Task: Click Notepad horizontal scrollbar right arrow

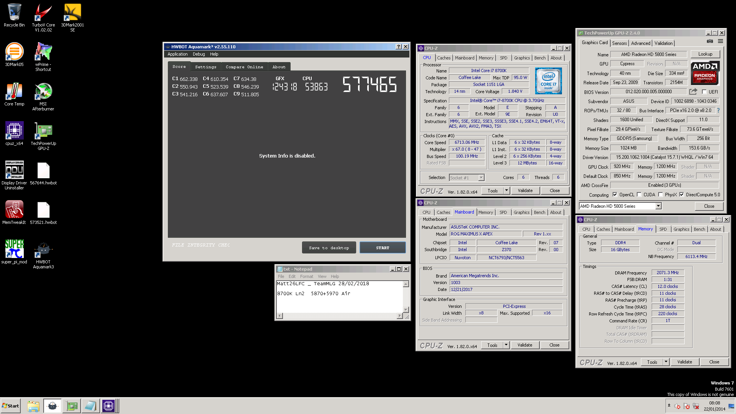Action: pyautogui.click(x=400, y=316)
